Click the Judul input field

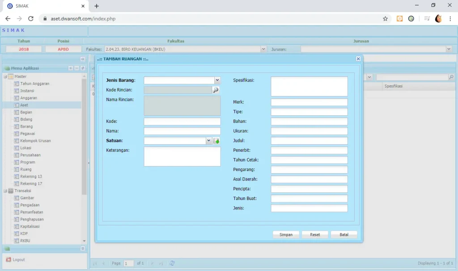click(x=310, y=141)
